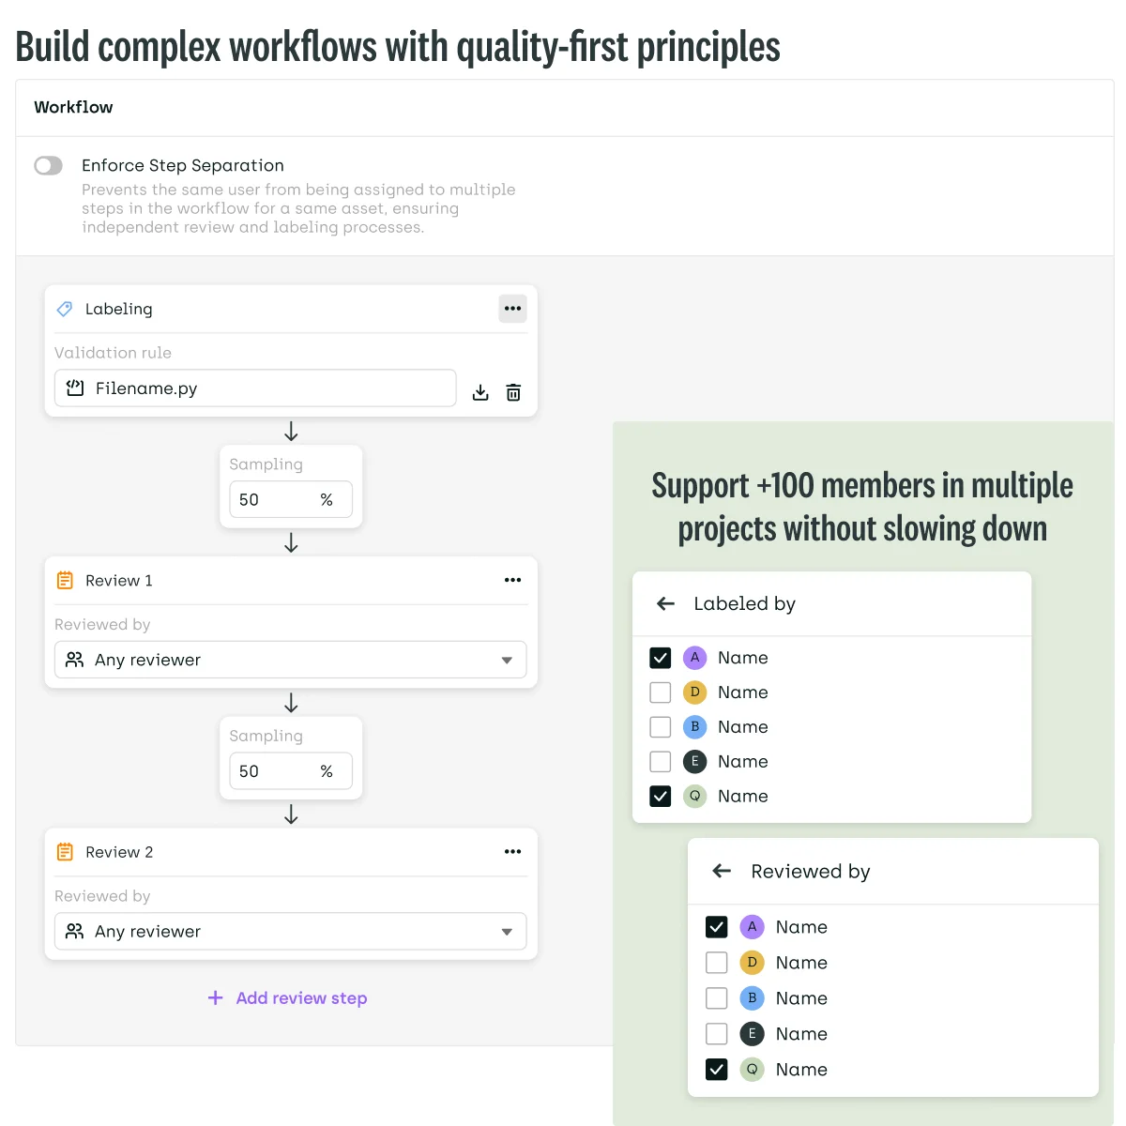Click the Review 1 step icon
The image size is (1126, 1126).
(x=65, y=581)
